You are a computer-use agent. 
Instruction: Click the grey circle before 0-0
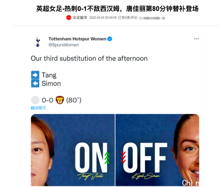coord(35,100)
